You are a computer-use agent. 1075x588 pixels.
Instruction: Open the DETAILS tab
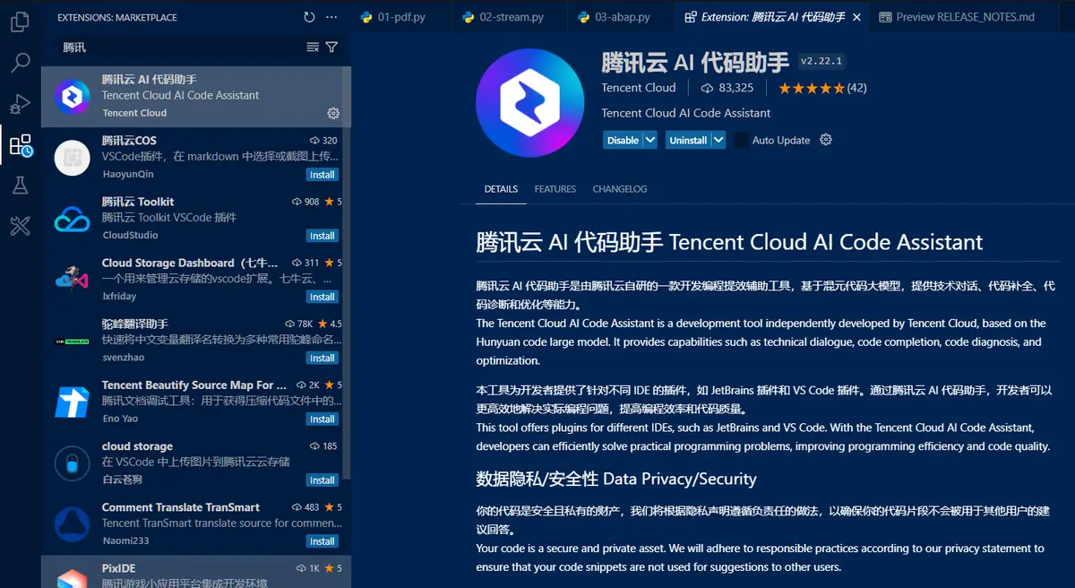[501, 189]
